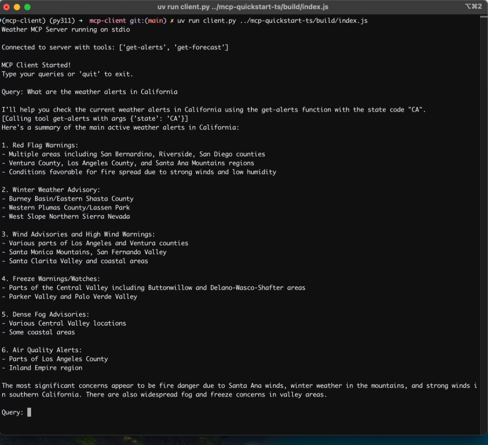Image resolution: width=488 pixels, height=445 pixels.
Task: Click the '6. Air Quality Alerts:' heading
Action: [42, 350]
